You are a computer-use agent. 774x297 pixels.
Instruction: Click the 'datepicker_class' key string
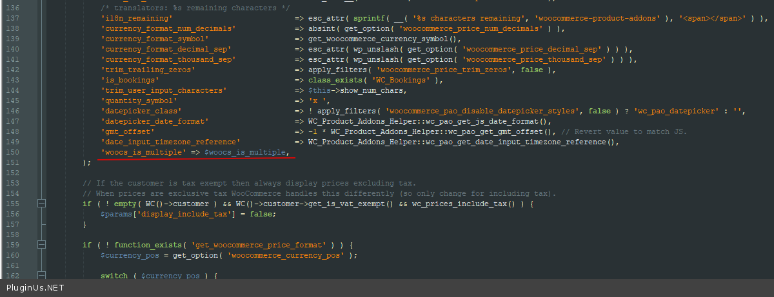click(140, 111)
